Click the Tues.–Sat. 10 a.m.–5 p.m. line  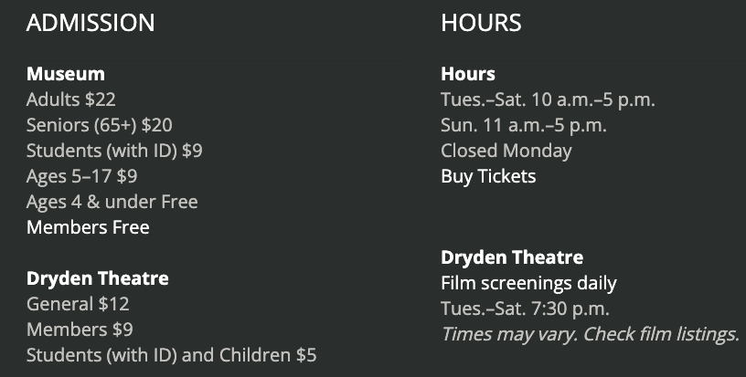tap(548, 99)
